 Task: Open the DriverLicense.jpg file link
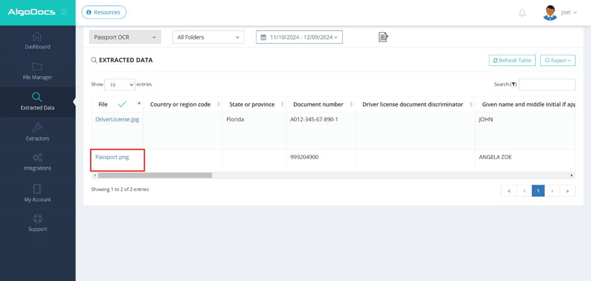[x=117, y=119]
